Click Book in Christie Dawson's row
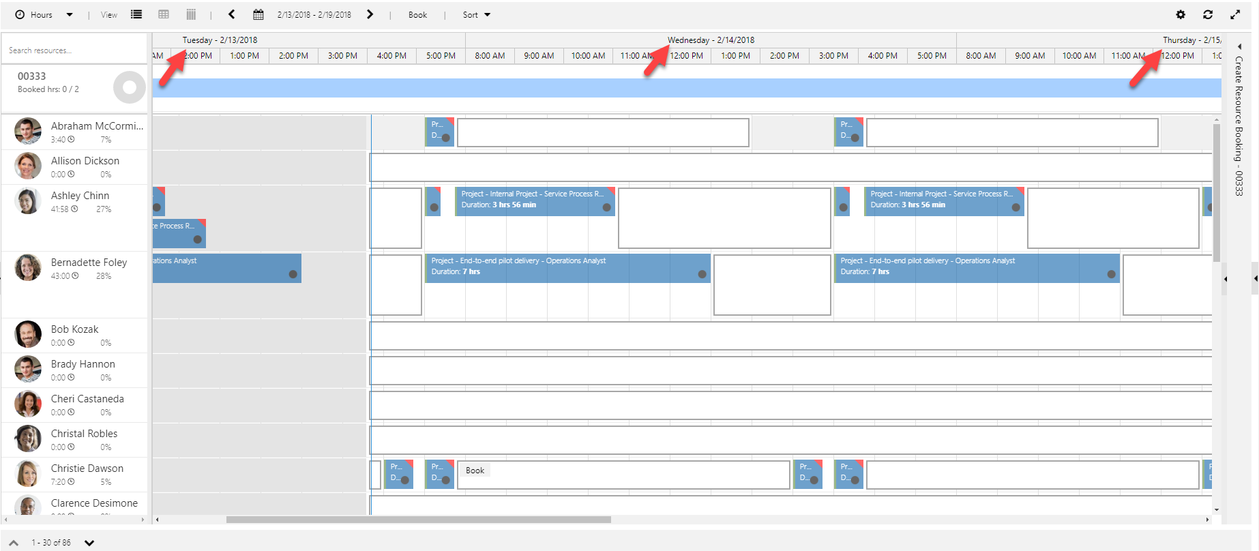This screenshot has width=1259, height=551. click(475, 471)
